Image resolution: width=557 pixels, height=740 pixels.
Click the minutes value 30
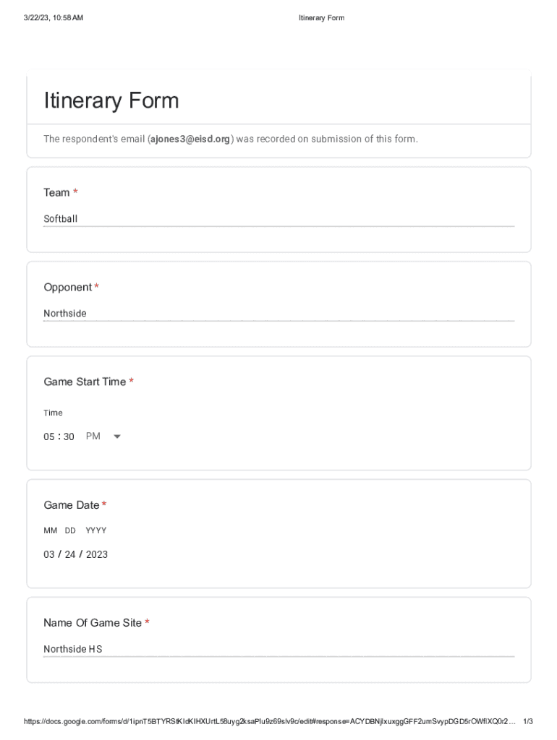pyautogui.click(x=69, y=437)
